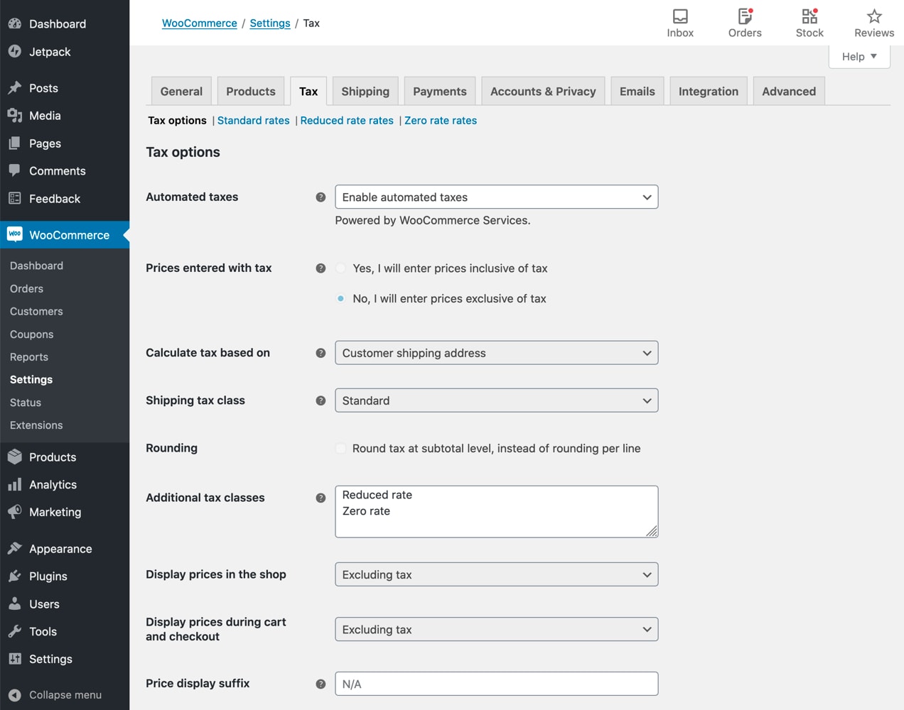Open the Analytics section icon
This screenshot has width=904, height=710.
(14, 484)
